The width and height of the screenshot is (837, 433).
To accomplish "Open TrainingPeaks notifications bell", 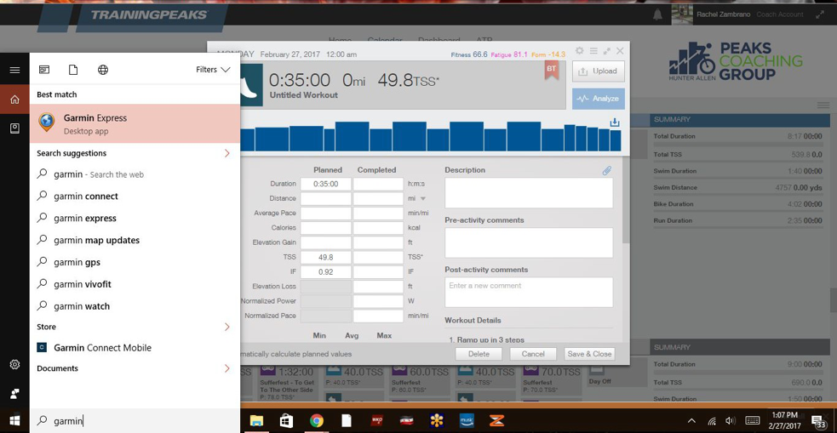I will pos(657,15).
